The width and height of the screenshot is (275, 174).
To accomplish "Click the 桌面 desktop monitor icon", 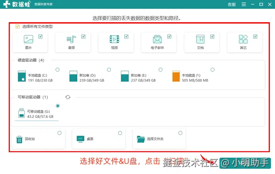I will [80, 139].
